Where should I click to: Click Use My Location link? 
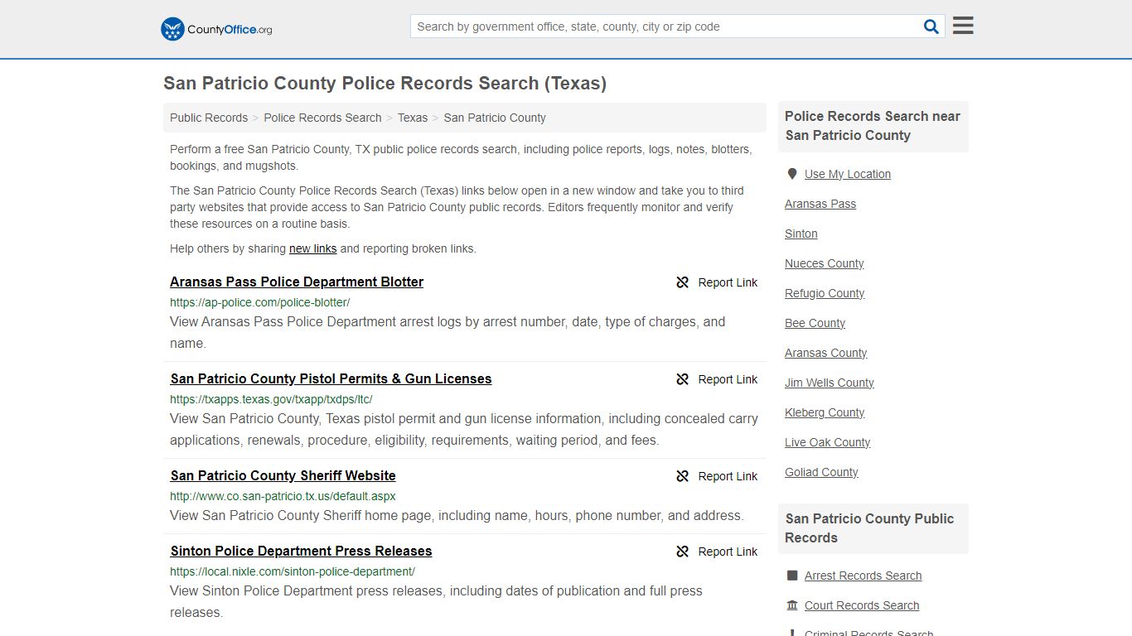pos(848,174)
